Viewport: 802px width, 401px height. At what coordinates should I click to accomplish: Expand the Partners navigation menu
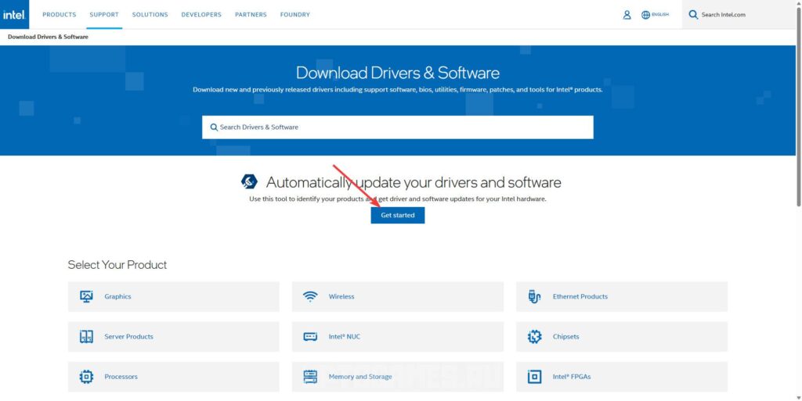(x=251, y=15)
